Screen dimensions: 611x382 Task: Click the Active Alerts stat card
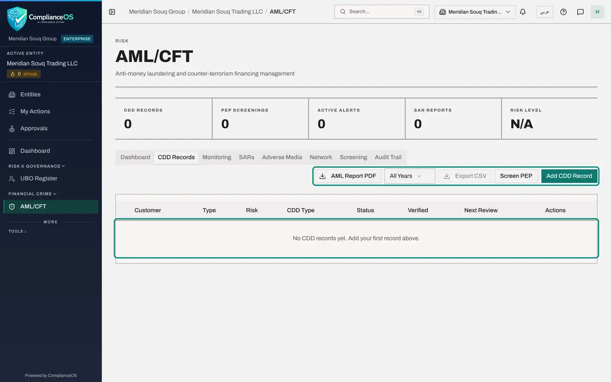pos(357,119)
